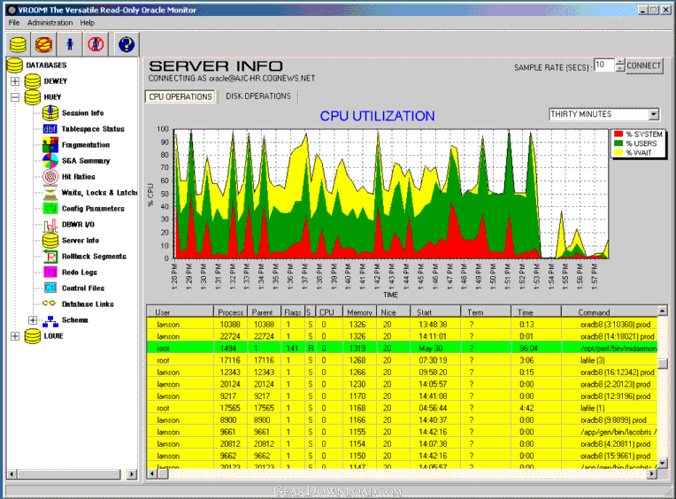Image resolution: width=676 pixels, height=499 pixels.
Task: Sort table by Nice column header
Action: [x=393, y=312]
